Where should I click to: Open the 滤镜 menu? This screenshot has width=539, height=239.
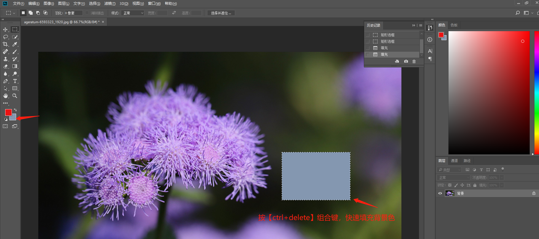click(x=110, y=4)
